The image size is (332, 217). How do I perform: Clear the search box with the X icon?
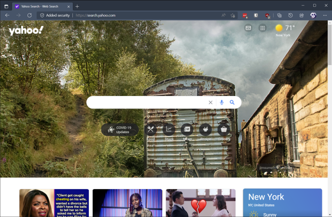[210, 103]
